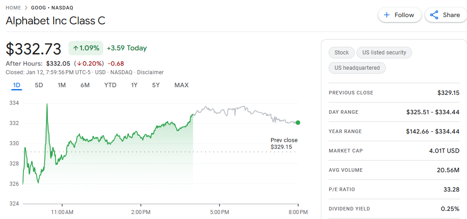The image size is (467, 219).
Task: Click the US headquartered chip
Action: [357, 68]
